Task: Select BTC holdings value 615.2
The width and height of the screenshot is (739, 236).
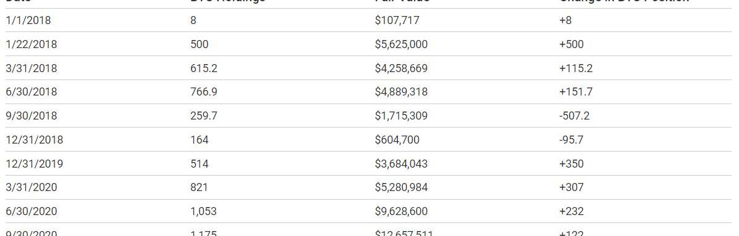Action: (204, 68)
